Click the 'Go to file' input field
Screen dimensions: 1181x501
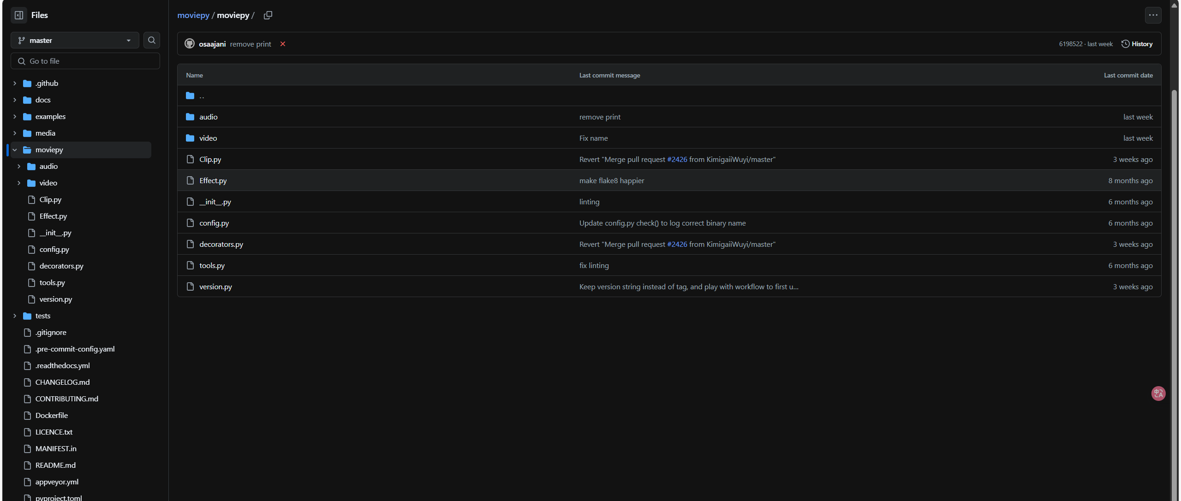85,60
